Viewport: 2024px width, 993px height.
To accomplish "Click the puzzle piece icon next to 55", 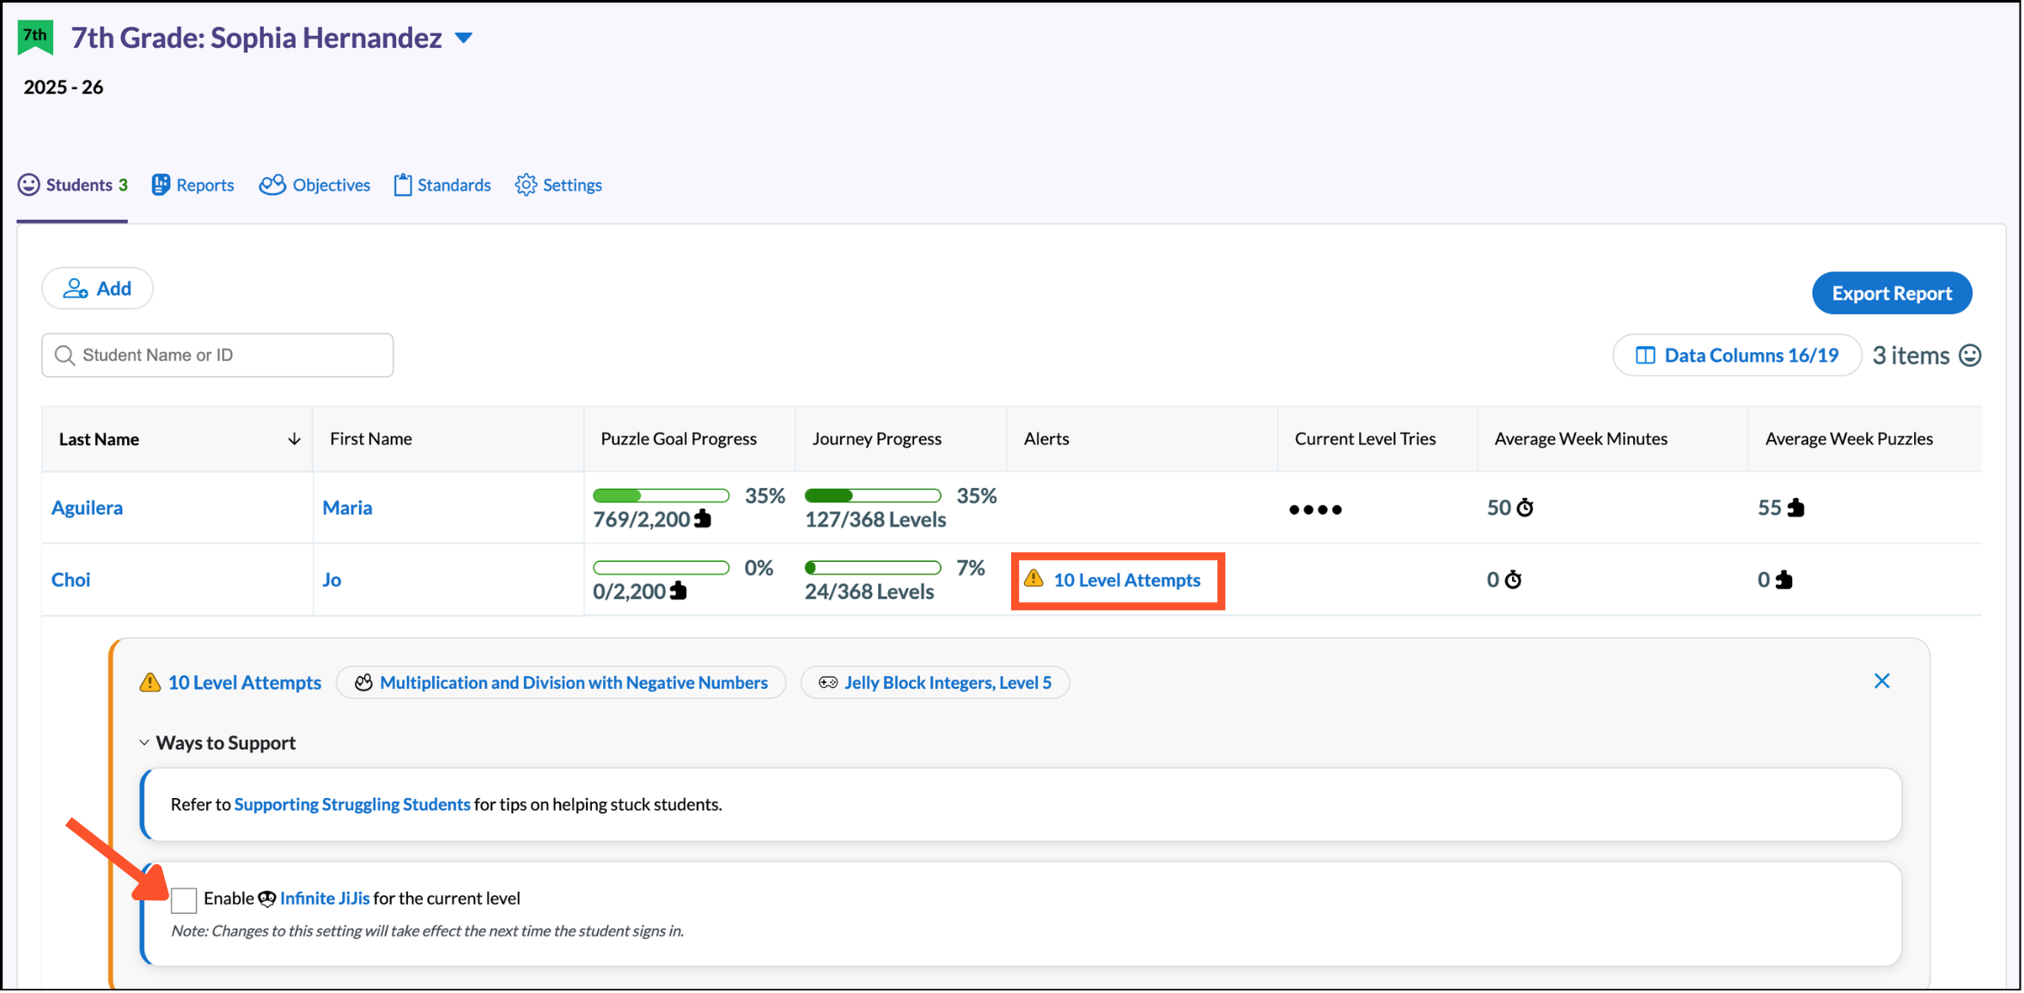I will coord(1796,509).
